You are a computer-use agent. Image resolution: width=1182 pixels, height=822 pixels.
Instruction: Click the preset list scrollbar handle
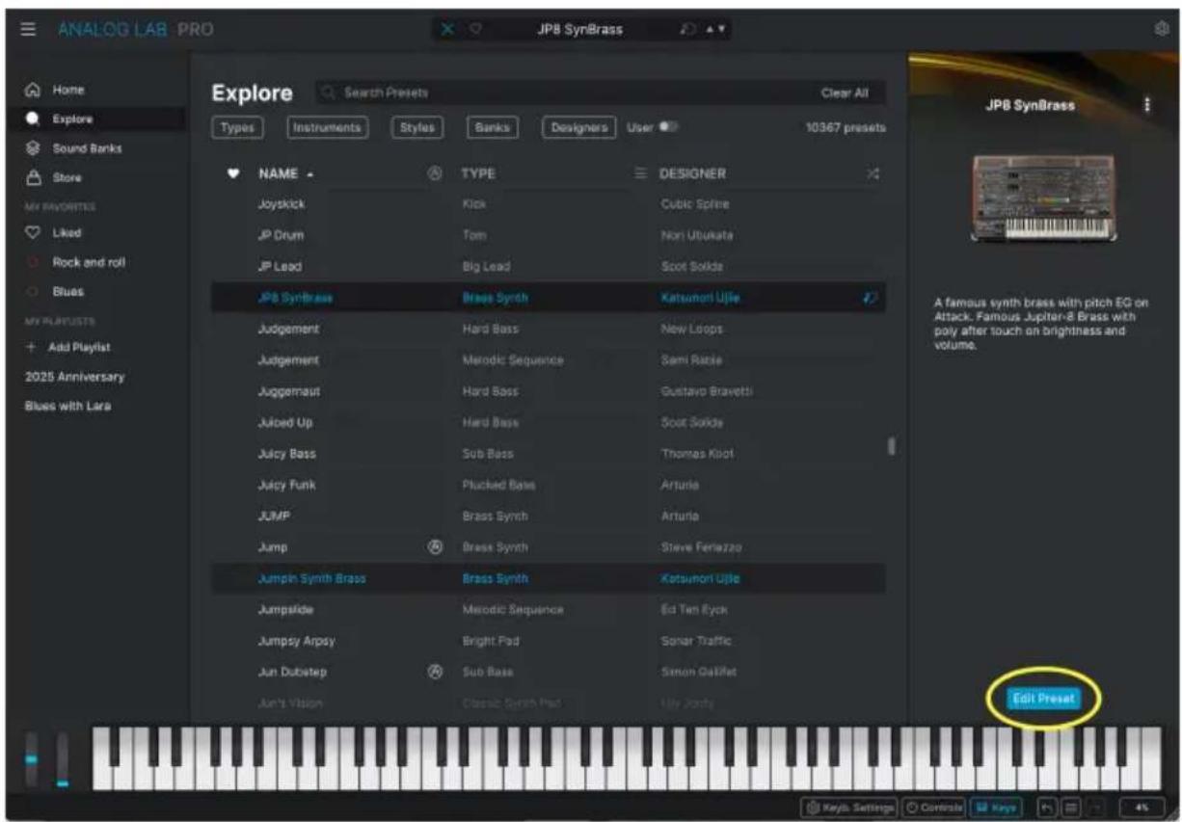coord(892,446)
